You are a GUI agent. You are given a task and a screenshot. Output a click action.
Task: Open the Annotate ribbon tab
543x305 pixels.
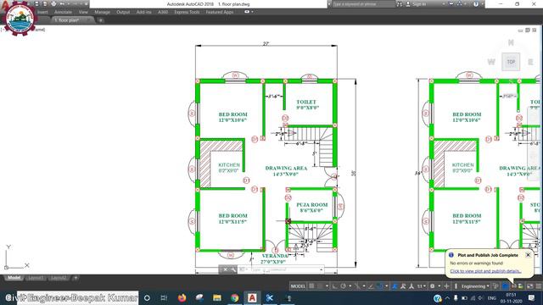pos(63,12)
